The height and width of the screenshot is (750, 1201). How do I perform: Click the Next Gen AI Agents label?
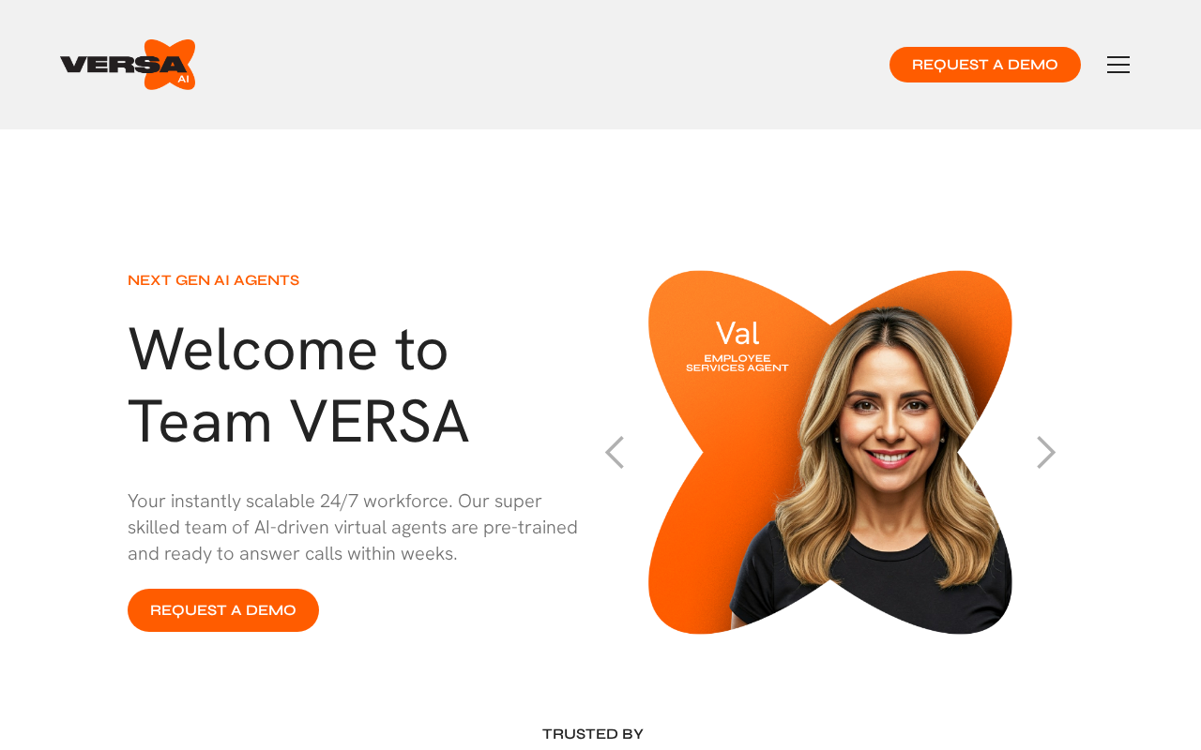pos(214,280)
